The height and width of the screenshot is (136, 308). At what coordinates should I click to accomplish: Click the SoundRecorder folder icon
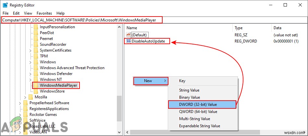(36, 44)
